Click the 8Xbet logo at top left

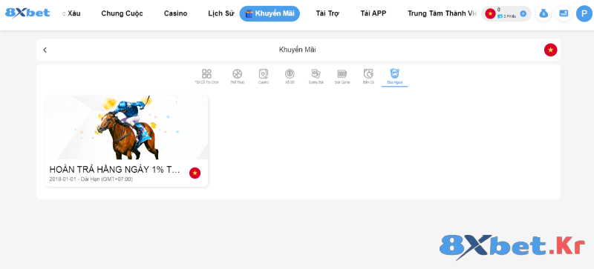point(27,13)
